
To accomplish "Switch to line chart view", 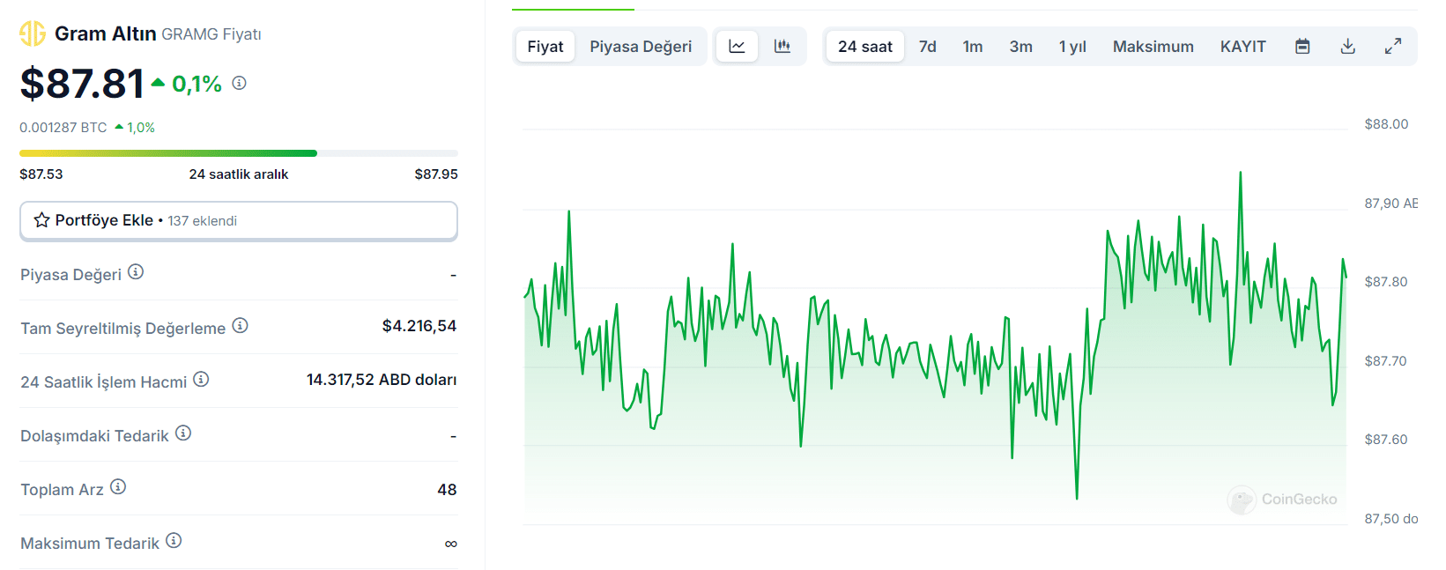I will click(x=738, y=47).
